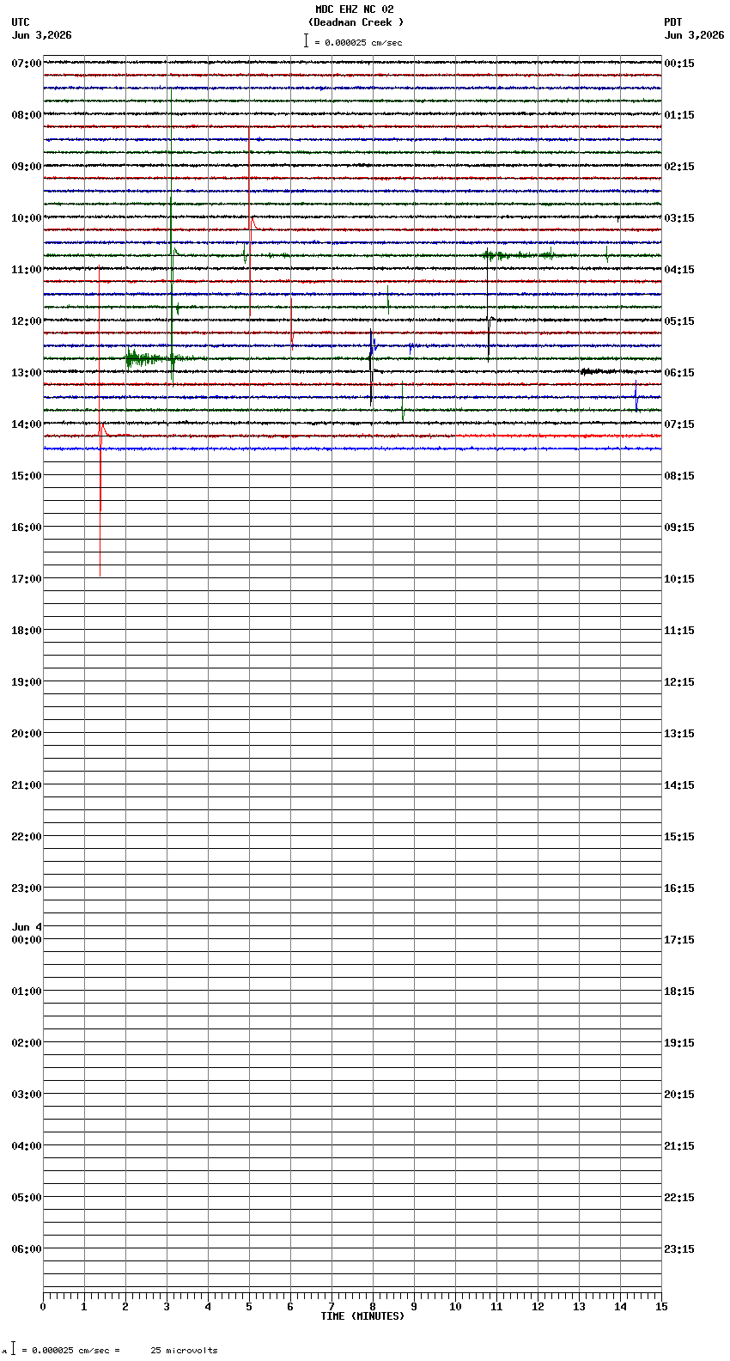Image resolution: width=730 pixels, height=1361 pixels.
Task: Click the '12:15' PDT time label
Action: 679,682
